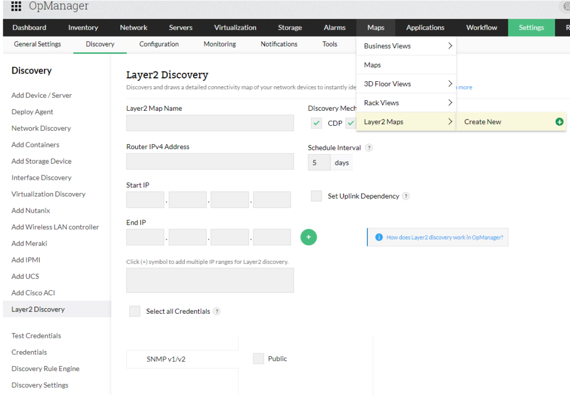570x395 pixels.
Task: Open Add Meraki in sidebar
Action: pyautogui.click(x=29, y=243)
